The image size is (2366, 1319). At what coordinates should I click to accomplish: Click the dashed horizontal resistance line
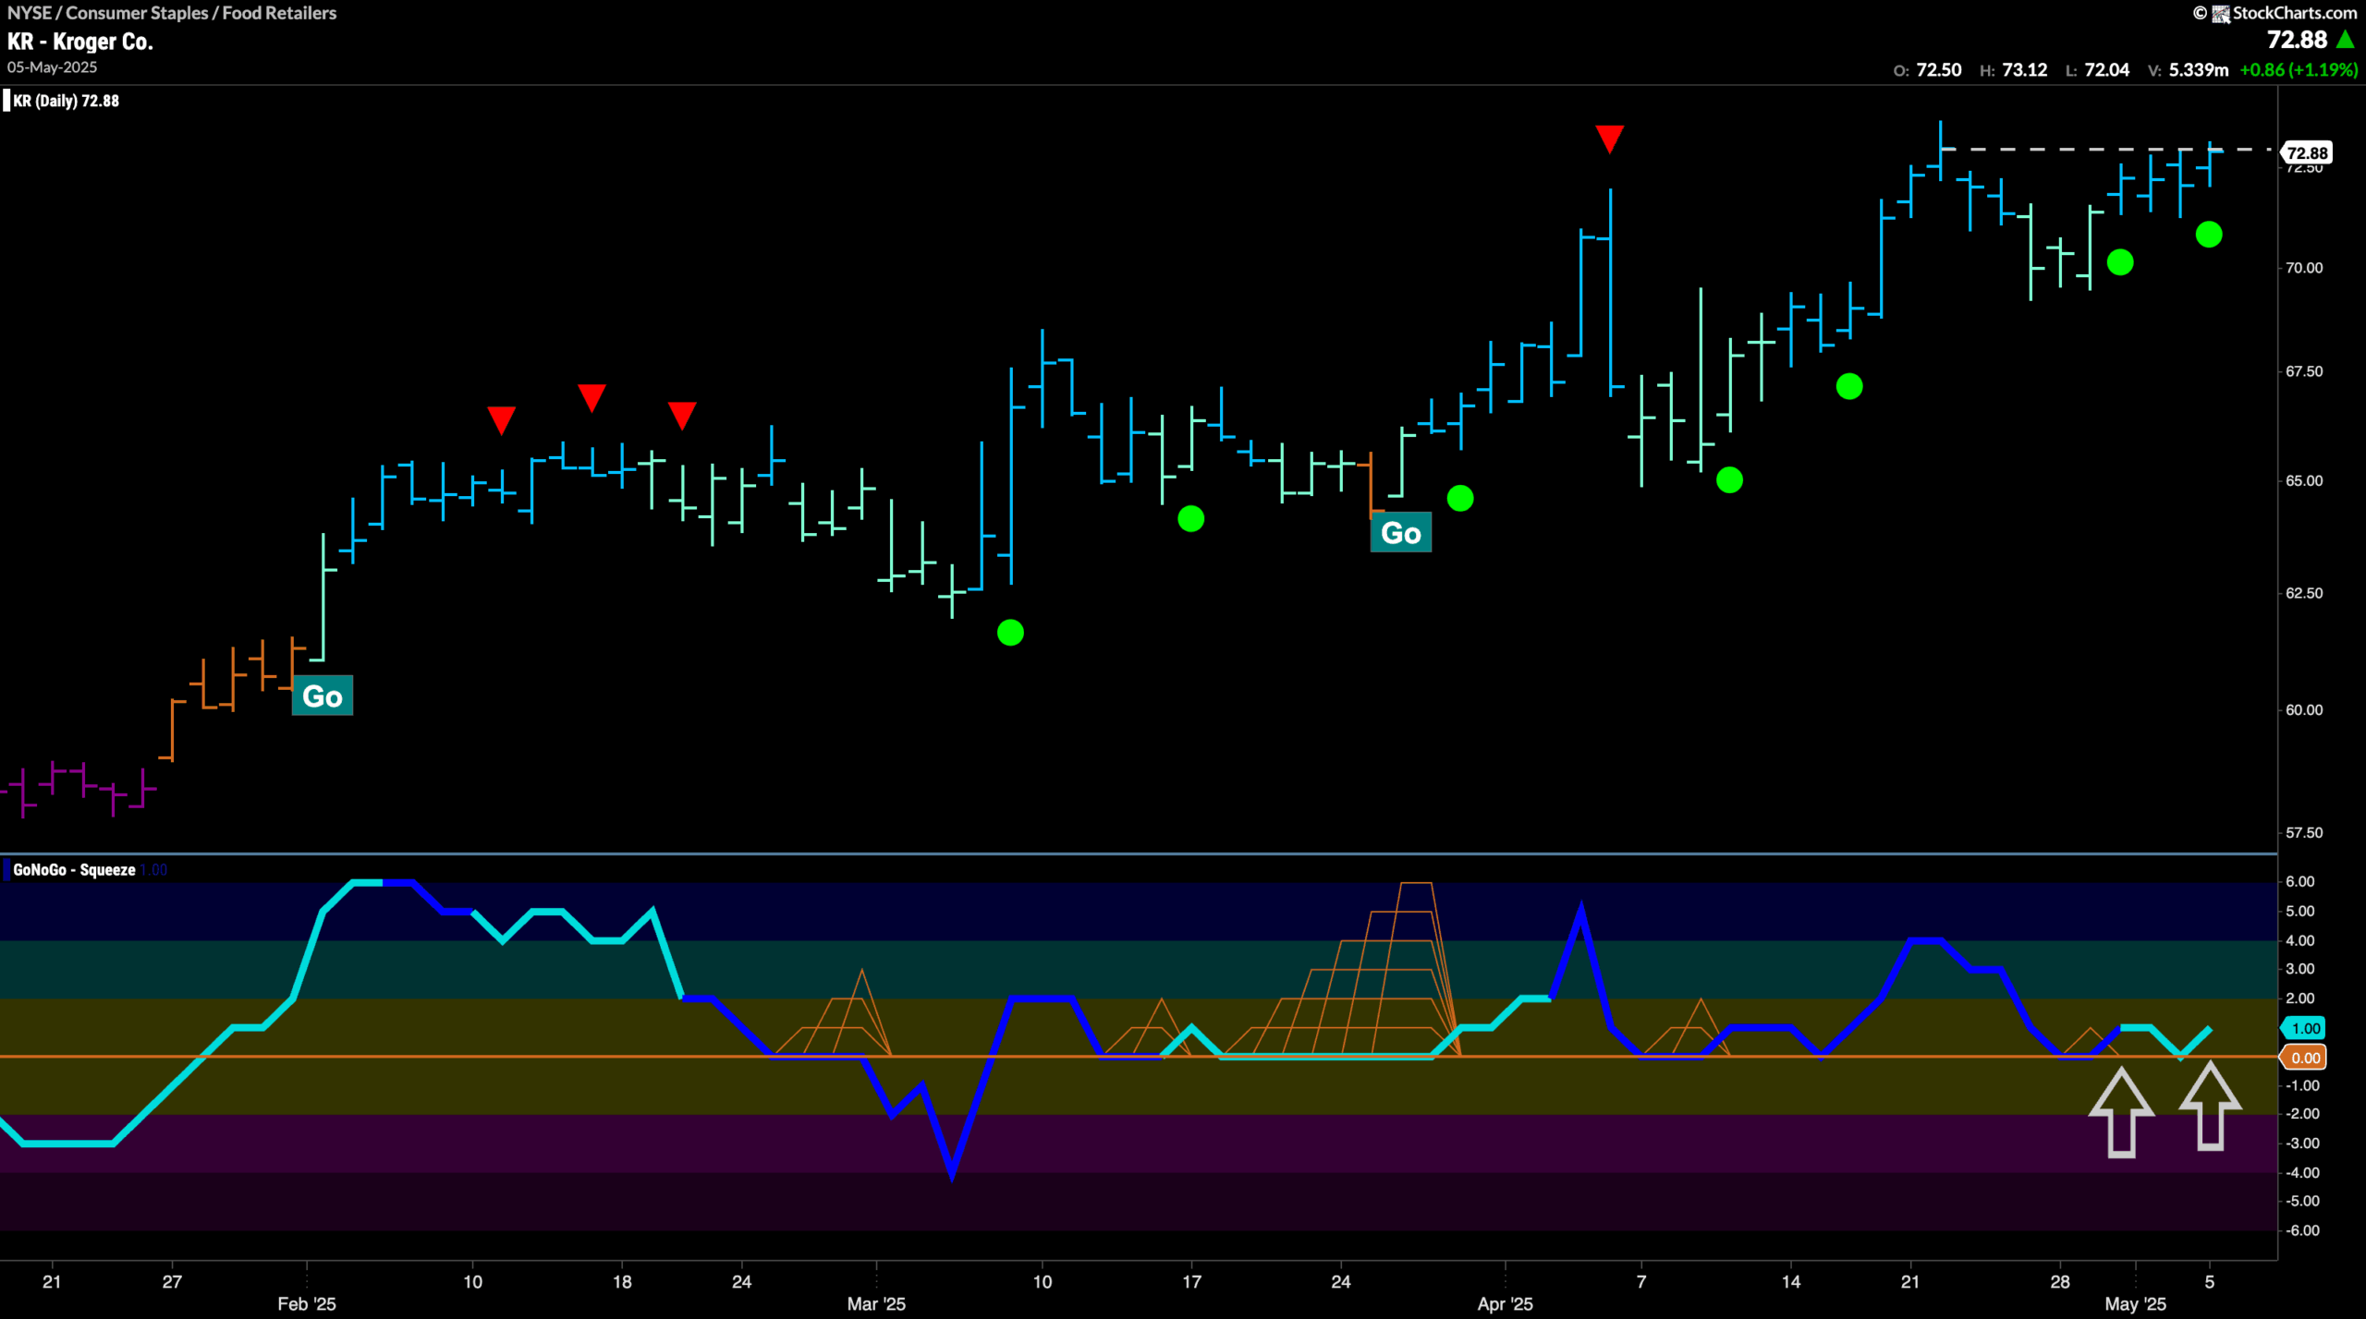pyautogui.click(x=2107, y=149)
